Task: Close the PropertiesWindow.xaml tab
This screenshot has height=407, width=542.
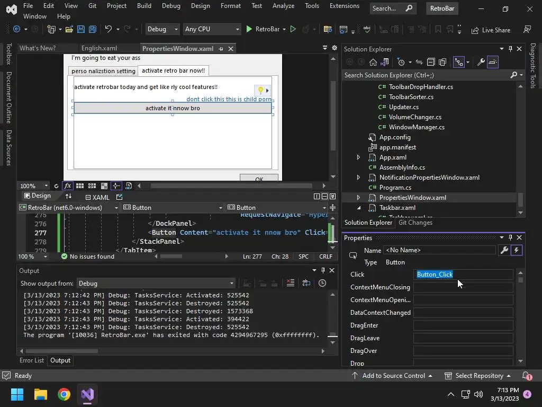Action: coord(231,49)
